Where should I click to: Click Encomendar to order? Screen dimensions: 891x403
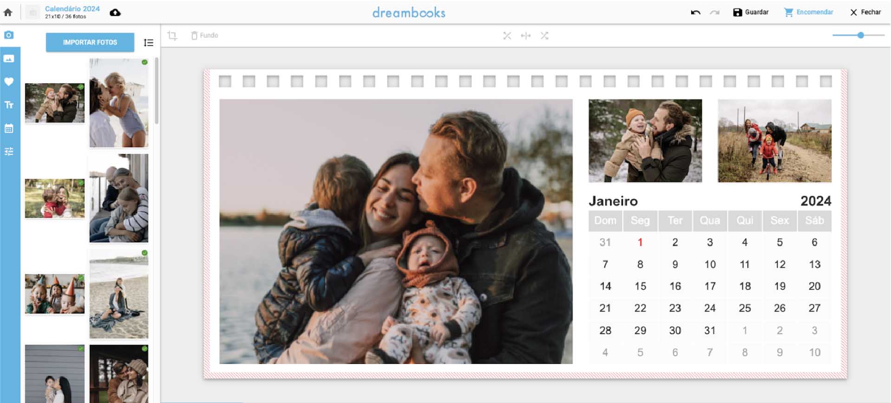[809, 12]
